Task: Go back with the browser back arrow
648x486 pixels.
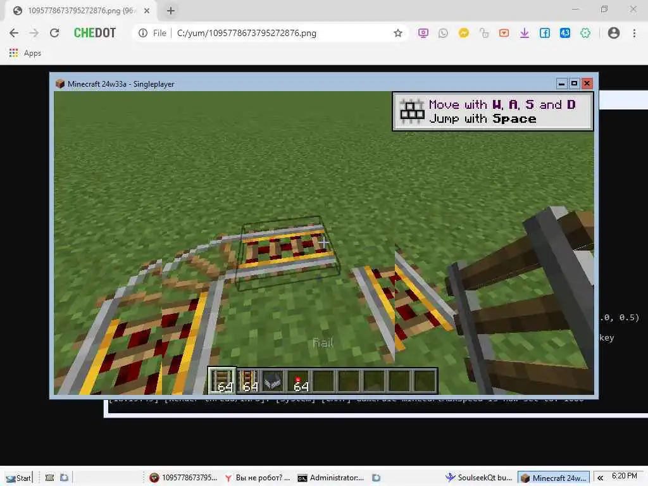Action: coord(14,33)
